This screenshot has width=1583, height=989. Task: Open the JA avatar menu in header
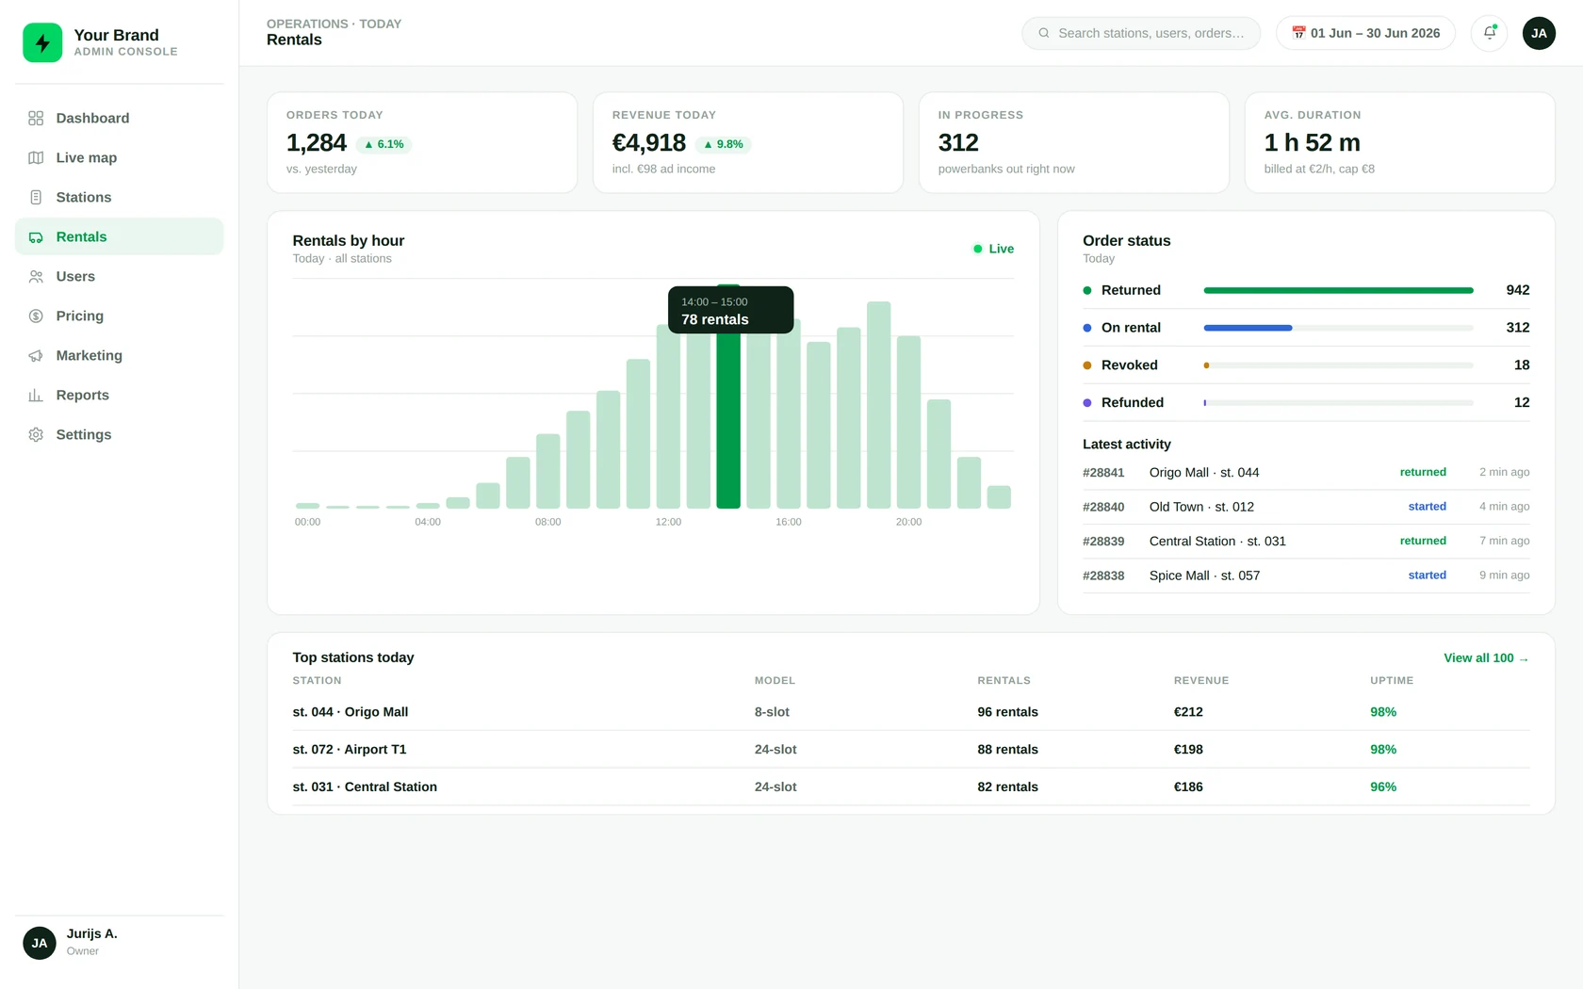(1539, 33)
